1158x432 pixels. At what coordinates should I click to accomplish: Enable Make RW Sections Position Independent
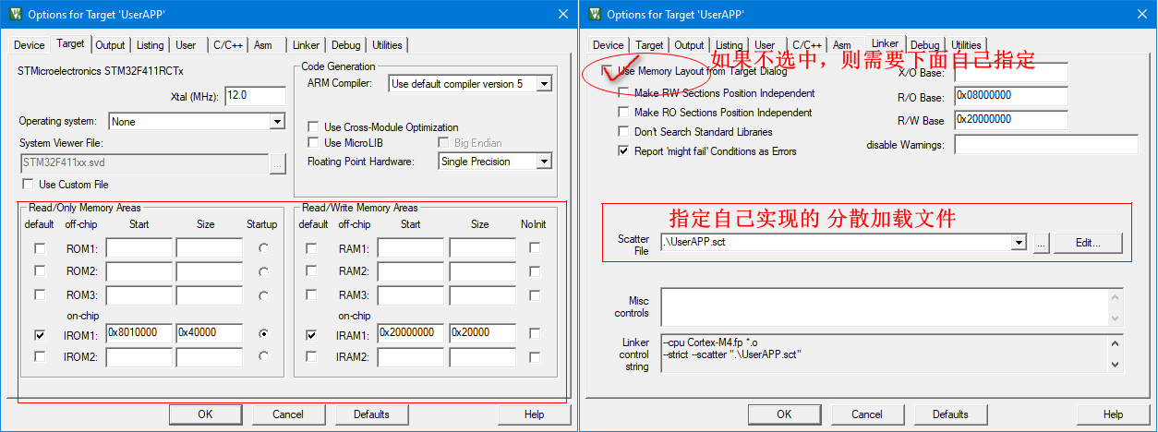click(x=623, y=93)
